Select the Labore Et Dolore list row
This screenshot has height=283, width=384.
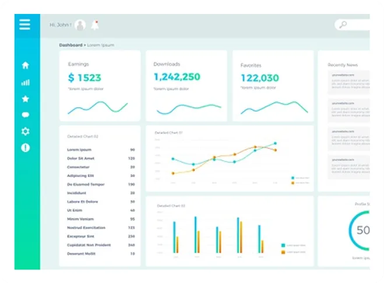pos(101,201)
